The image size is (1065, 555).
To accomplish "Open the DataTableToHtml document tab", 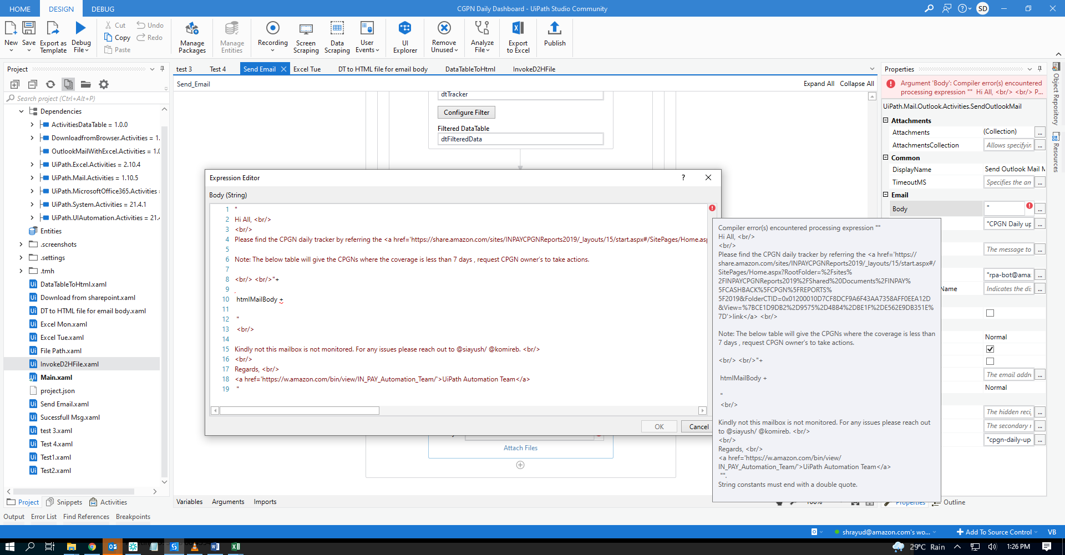I will pos(470,69).
